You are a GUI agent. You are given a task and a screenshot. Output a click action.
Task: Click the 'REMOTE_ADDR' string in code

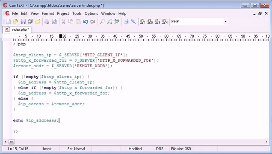[x=91, y=66]
